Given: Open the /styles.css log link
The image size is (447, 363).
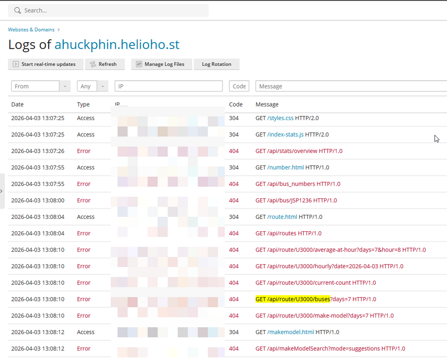Looking at the screenshot, I should click(280, 118).
